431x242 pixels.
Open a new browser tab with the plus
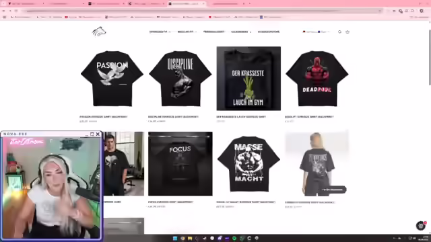(x=250, y=3)
